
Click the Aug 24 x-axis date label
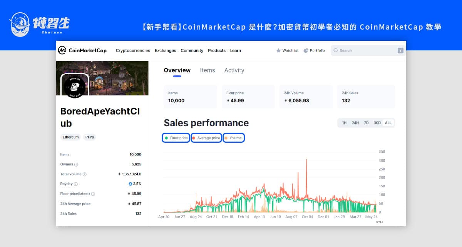[196, 217]
